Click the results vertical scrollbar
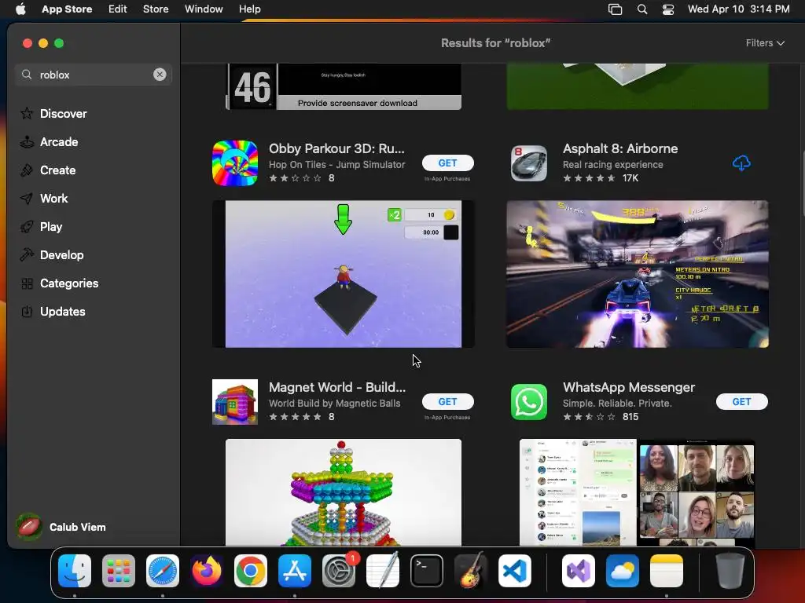The width and height of the screenshot is (805, 603). pos(802,184)
